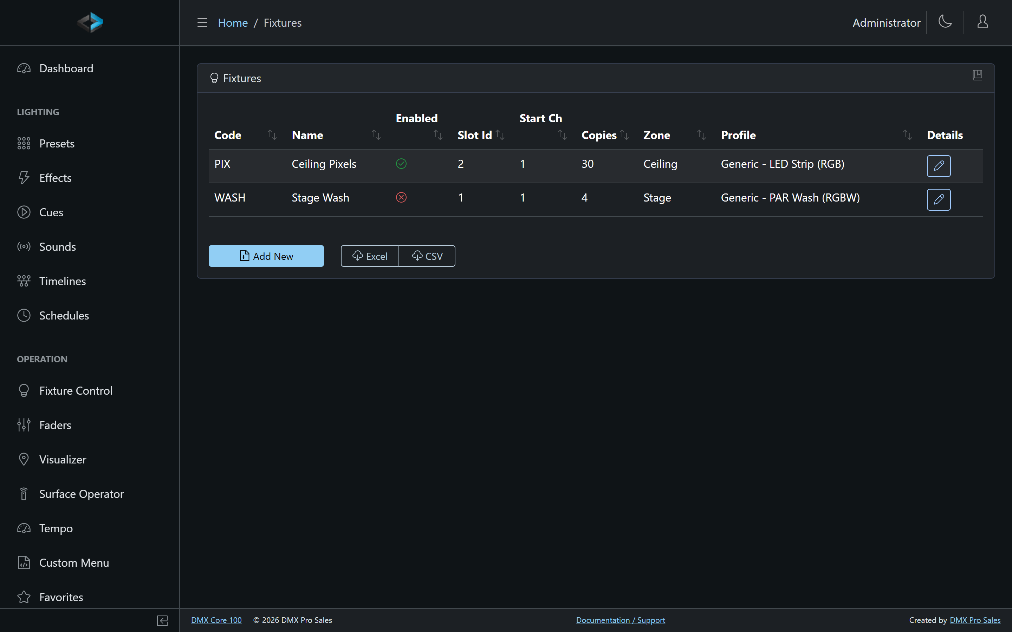Image resolution: width=1012 pixels, height=632 pixels.
Task: Sort the table by the Copies column
Action: (x=624, y=134)
